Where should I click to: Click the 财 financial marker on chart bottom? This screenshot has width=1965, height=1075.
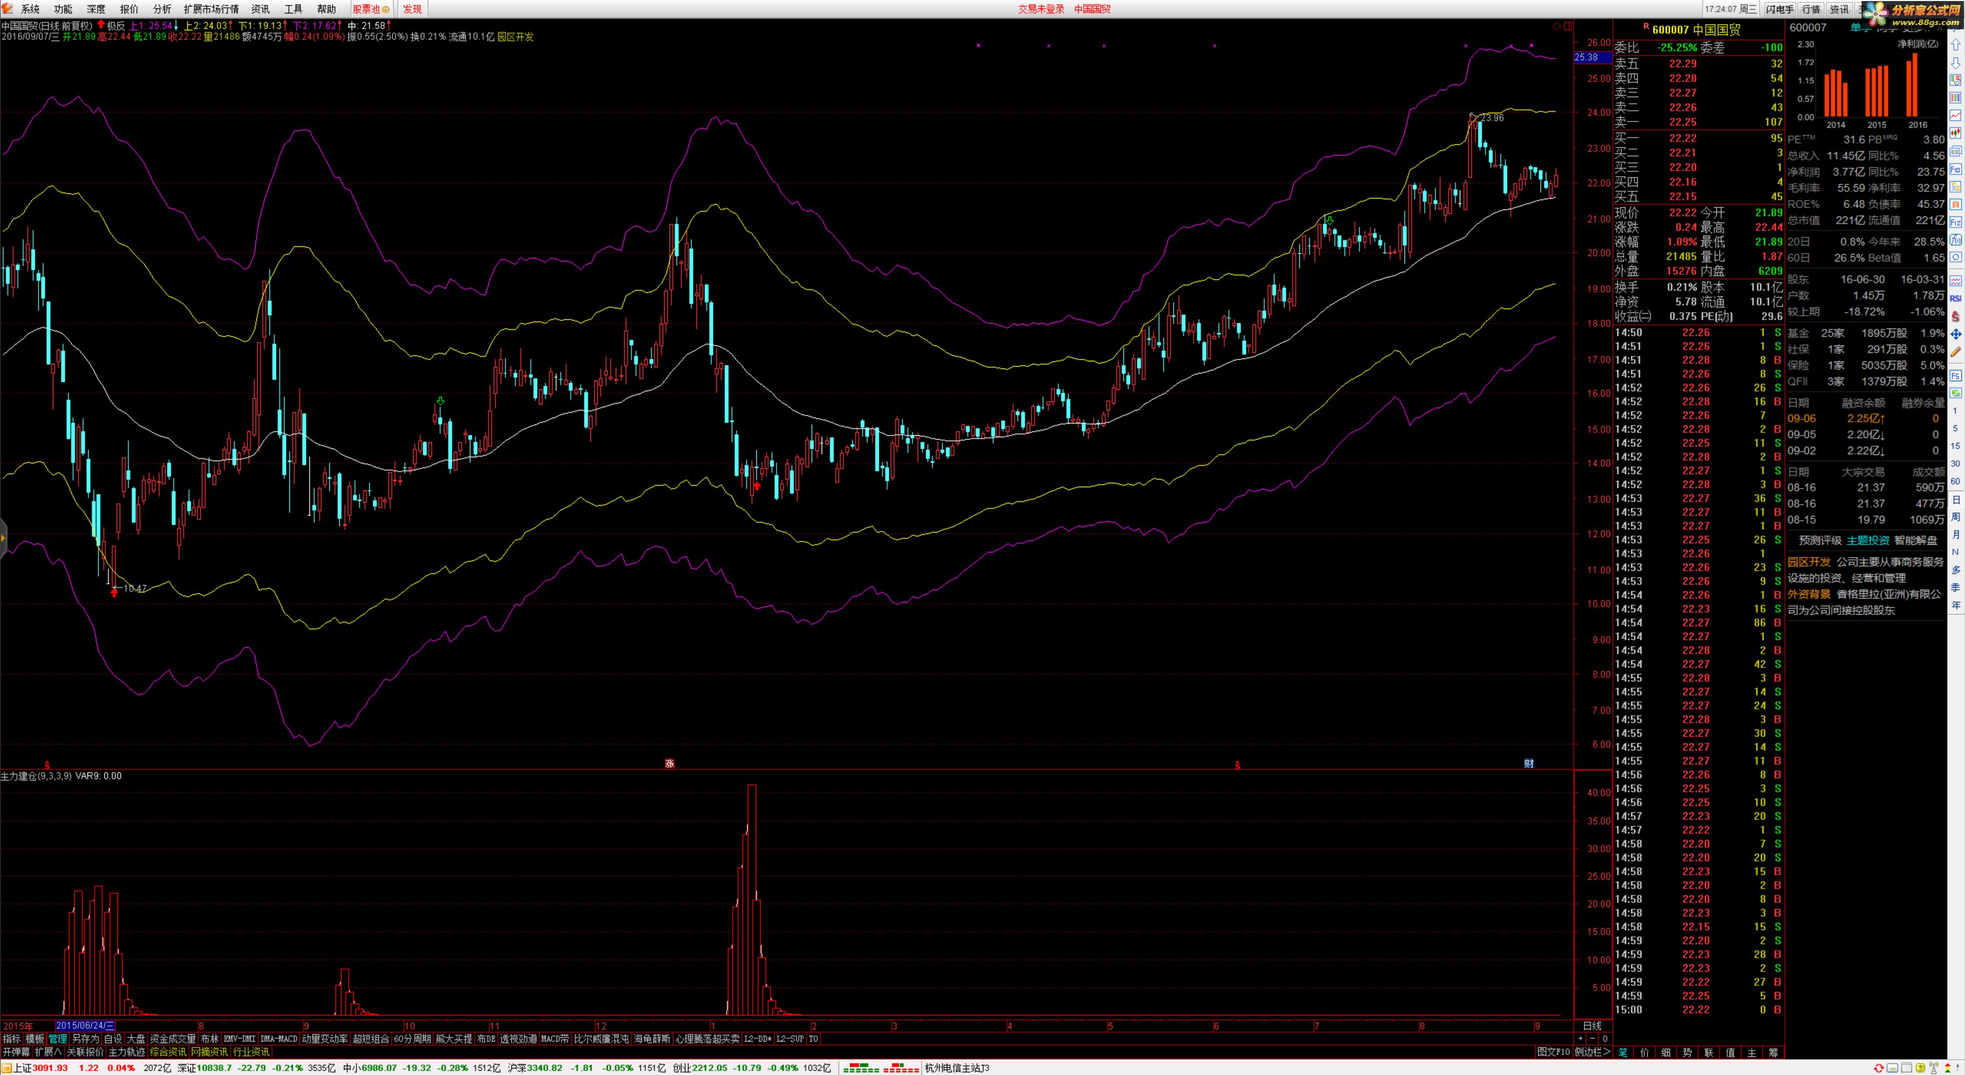[x=1529, y=764]
